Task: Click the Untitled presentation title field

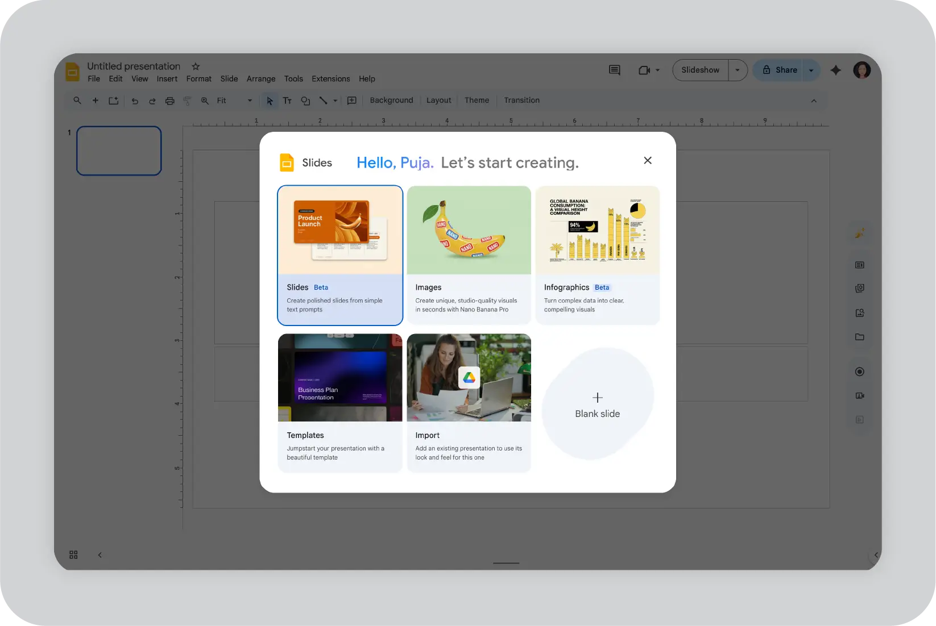Action: point(134,66)
